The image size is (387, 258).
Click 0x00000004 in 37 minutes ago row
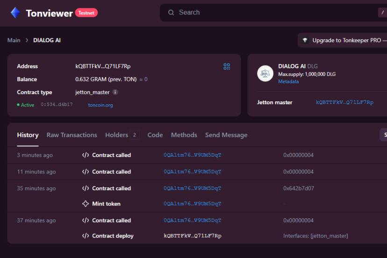298,220
